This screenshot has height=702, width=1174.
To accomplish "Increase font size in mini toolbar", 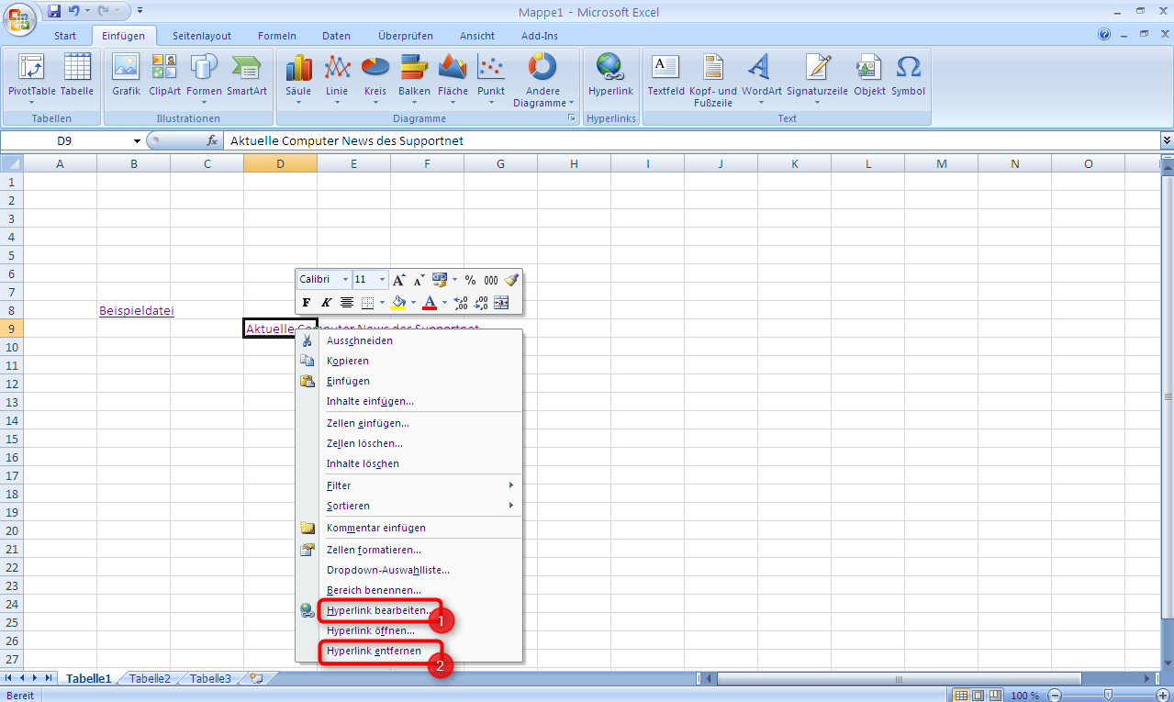I will coord(398,280).
